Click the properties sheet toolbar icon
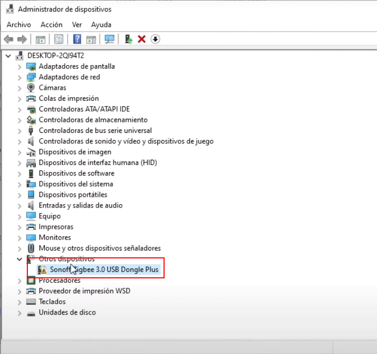The width and height of the screenshot is (377, 354). [58, 39]
